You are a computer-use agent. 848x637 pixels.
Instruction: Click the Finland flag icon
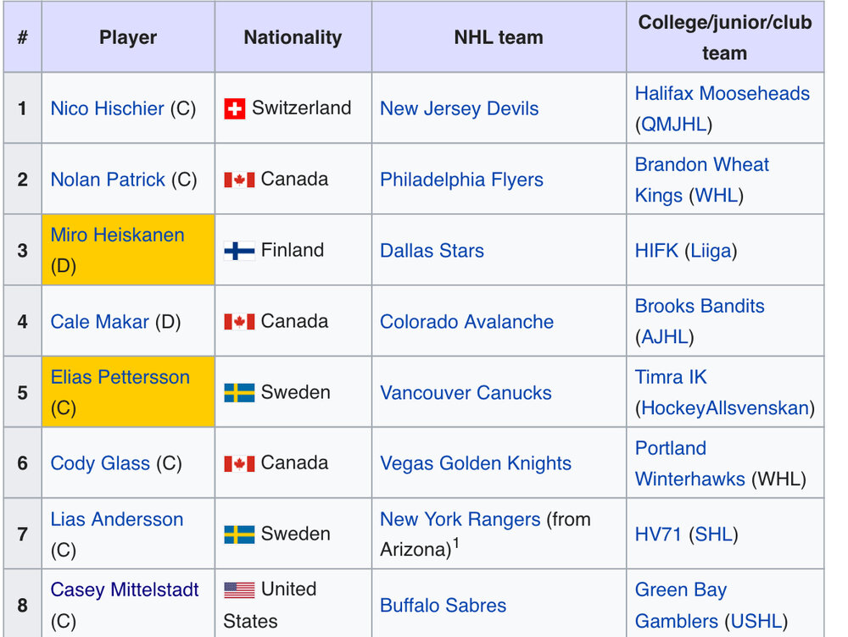239,251
